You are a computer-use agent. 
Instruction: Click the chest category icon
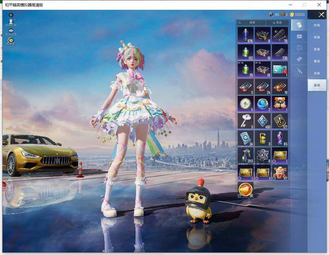(299, 36)
